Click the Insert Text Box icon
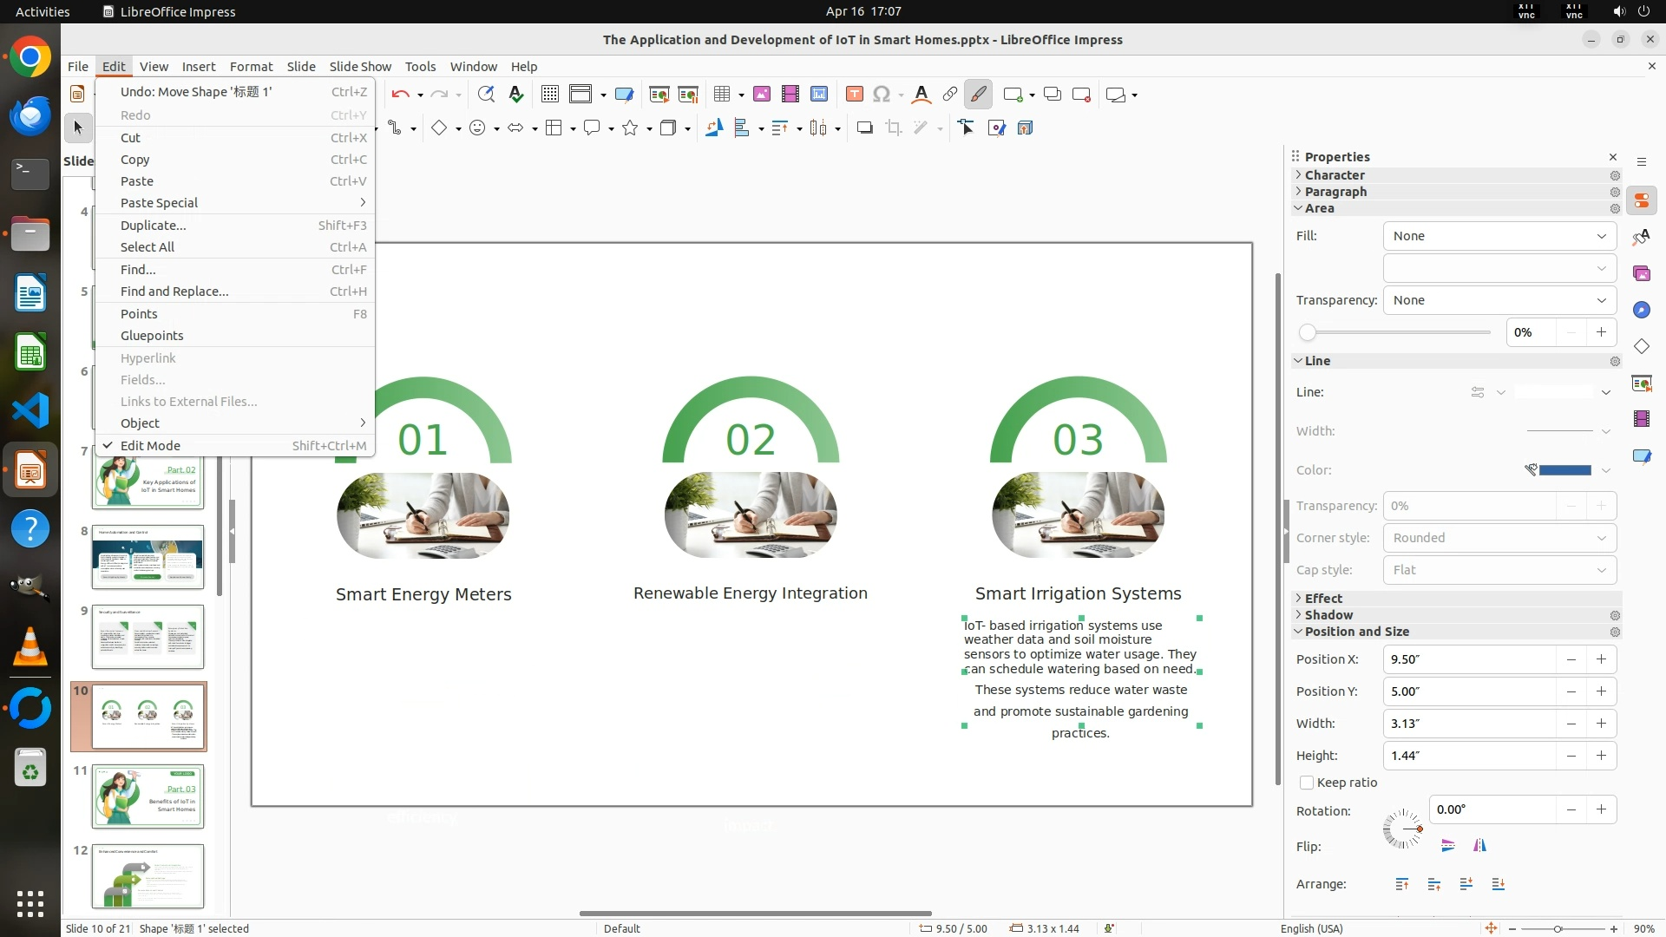The image size is (1666, 937). [854, 95]
